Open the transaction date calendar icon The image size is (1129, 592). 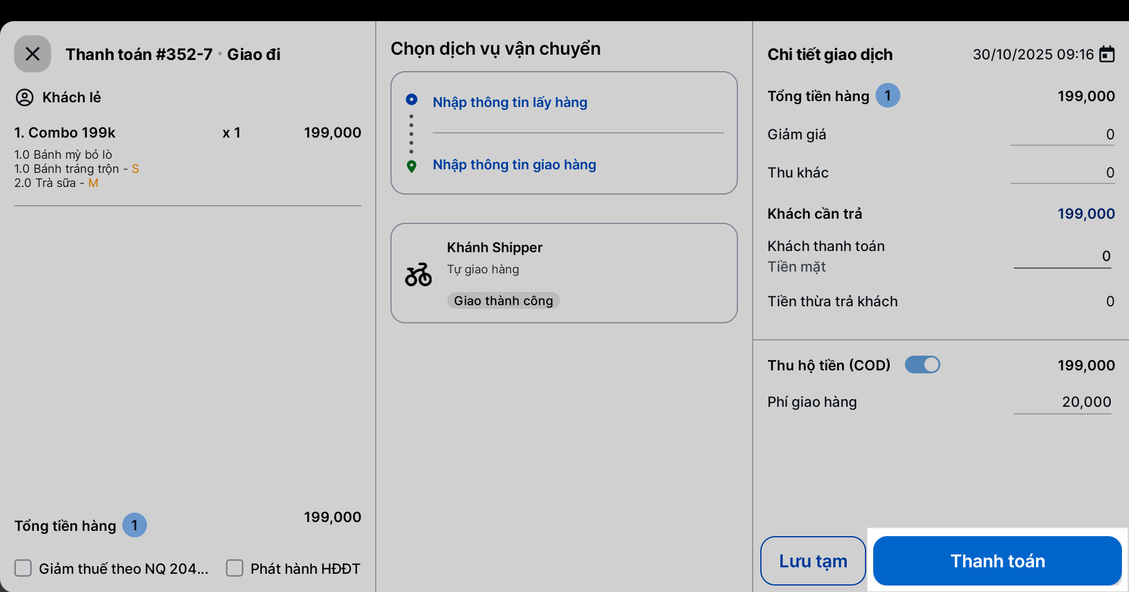[1107, 54]
